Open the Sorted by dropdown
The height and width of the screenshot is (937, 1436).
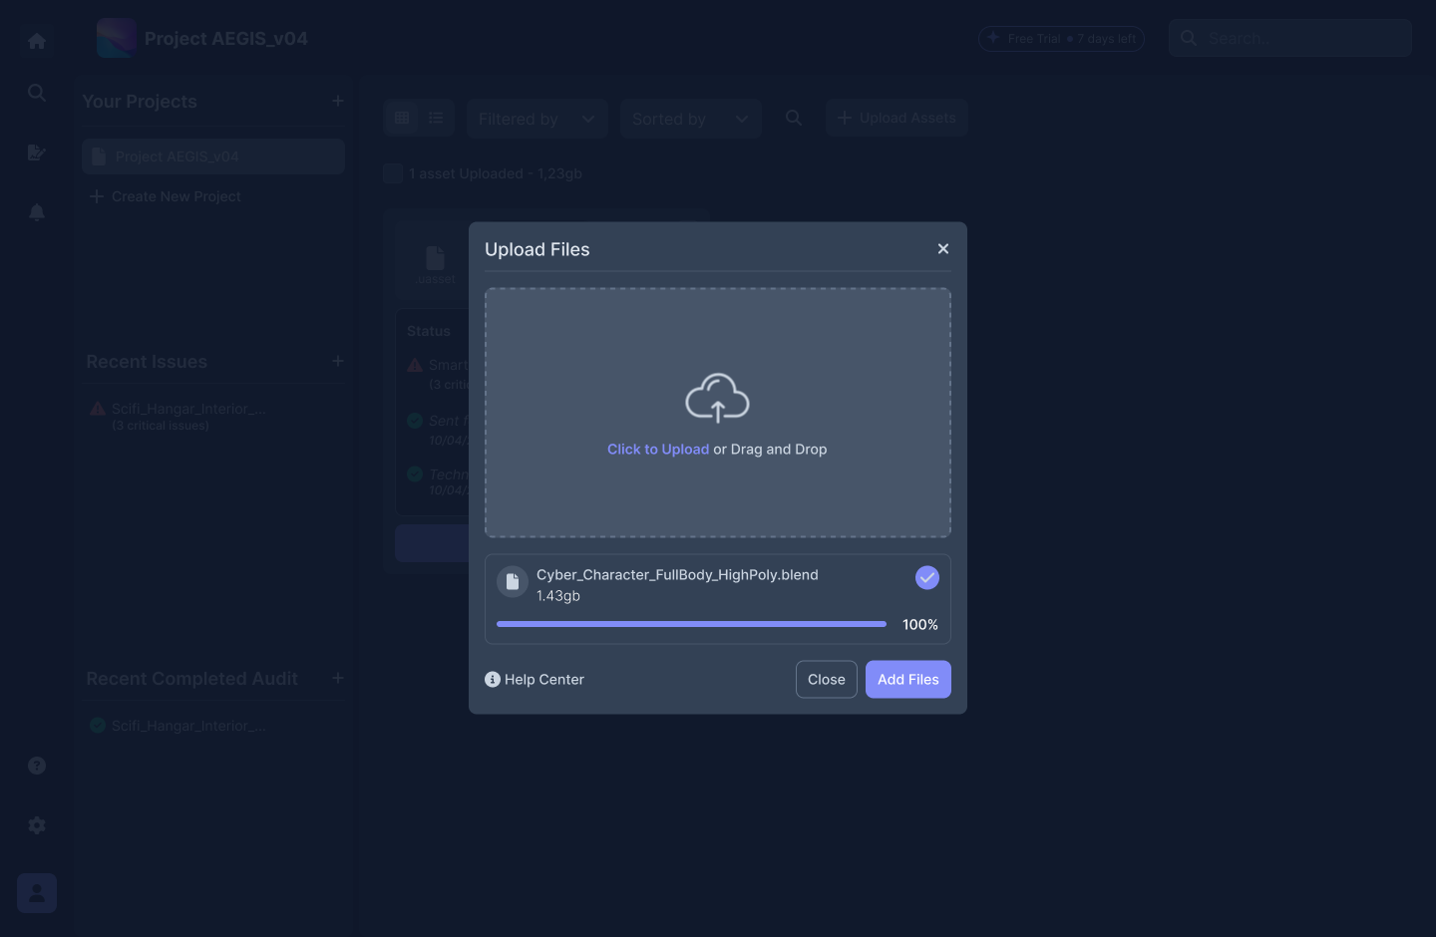point(691,119)
